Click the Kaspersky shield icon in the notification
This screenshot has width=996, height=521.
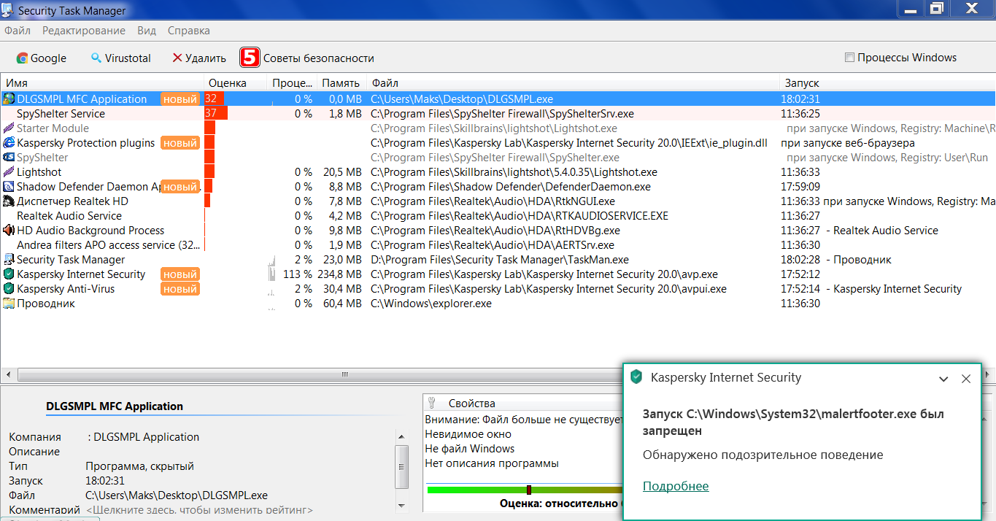(x=636, y=377)
